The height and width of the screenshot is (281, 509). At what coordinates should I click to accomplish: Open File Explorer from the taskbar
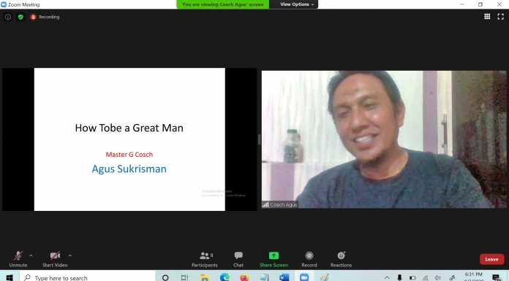point(205,277)
